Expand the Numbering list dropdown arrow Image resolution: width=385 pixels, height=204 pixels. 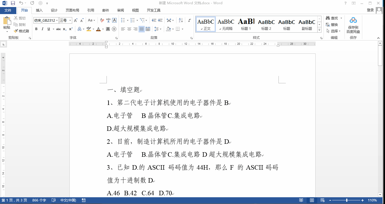(x=137, y=21)
